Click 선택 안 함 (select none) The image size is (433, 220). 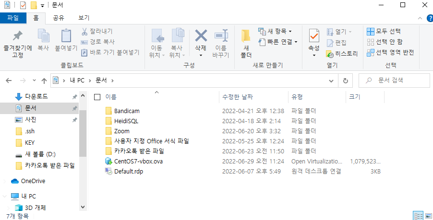(x=385, y=42)
